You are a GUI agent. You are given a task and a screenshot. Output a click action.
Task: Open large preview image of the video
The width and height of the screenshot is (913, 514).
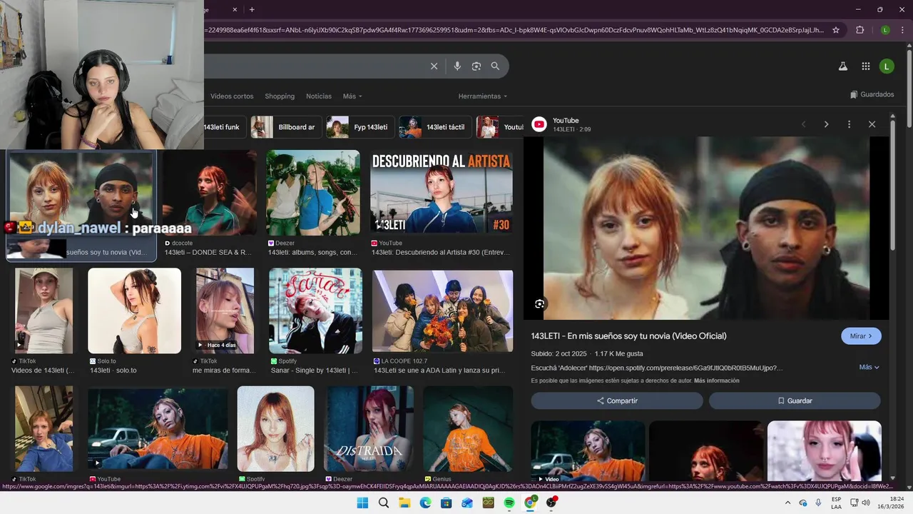pyautogui.click(x=706, y=228)
